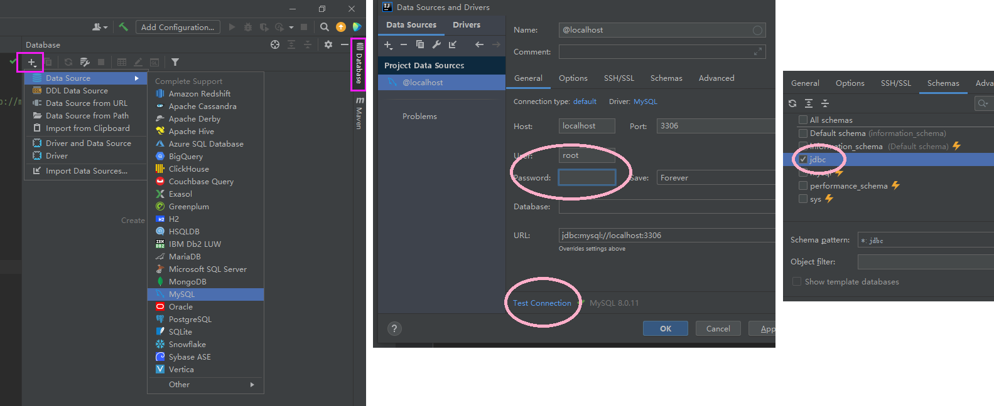Click the magnifier search everywhere icon

[324, 27]
